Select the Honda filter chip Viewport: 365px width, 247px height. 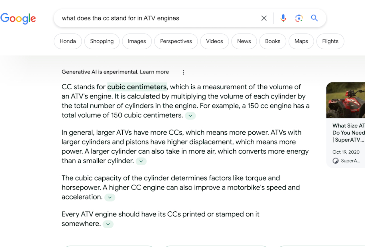(x=68, y=41)
